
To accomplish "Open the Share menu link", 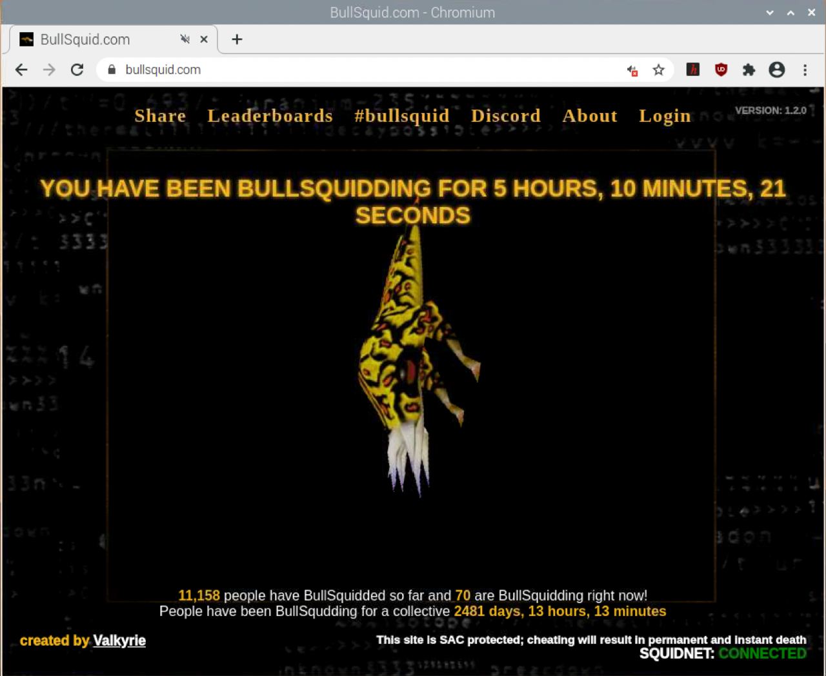I will pyautogui.click(x=160, y=116).
